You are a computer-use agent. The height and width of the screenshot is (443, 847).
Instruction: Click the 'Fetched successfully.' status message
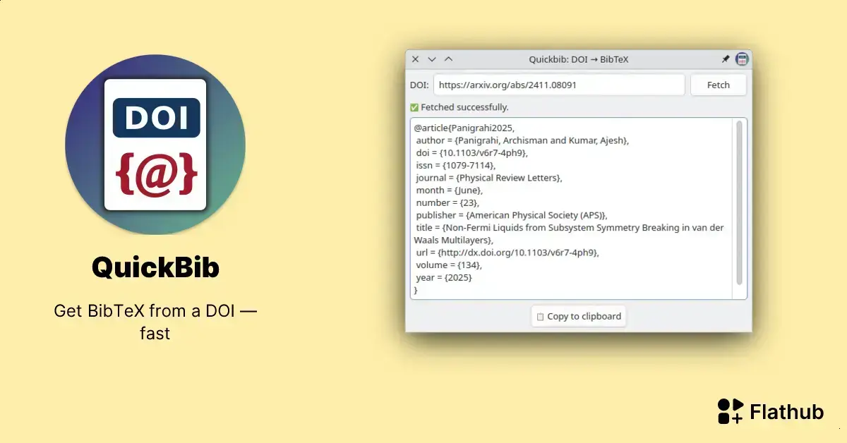(x=464, y=107)
